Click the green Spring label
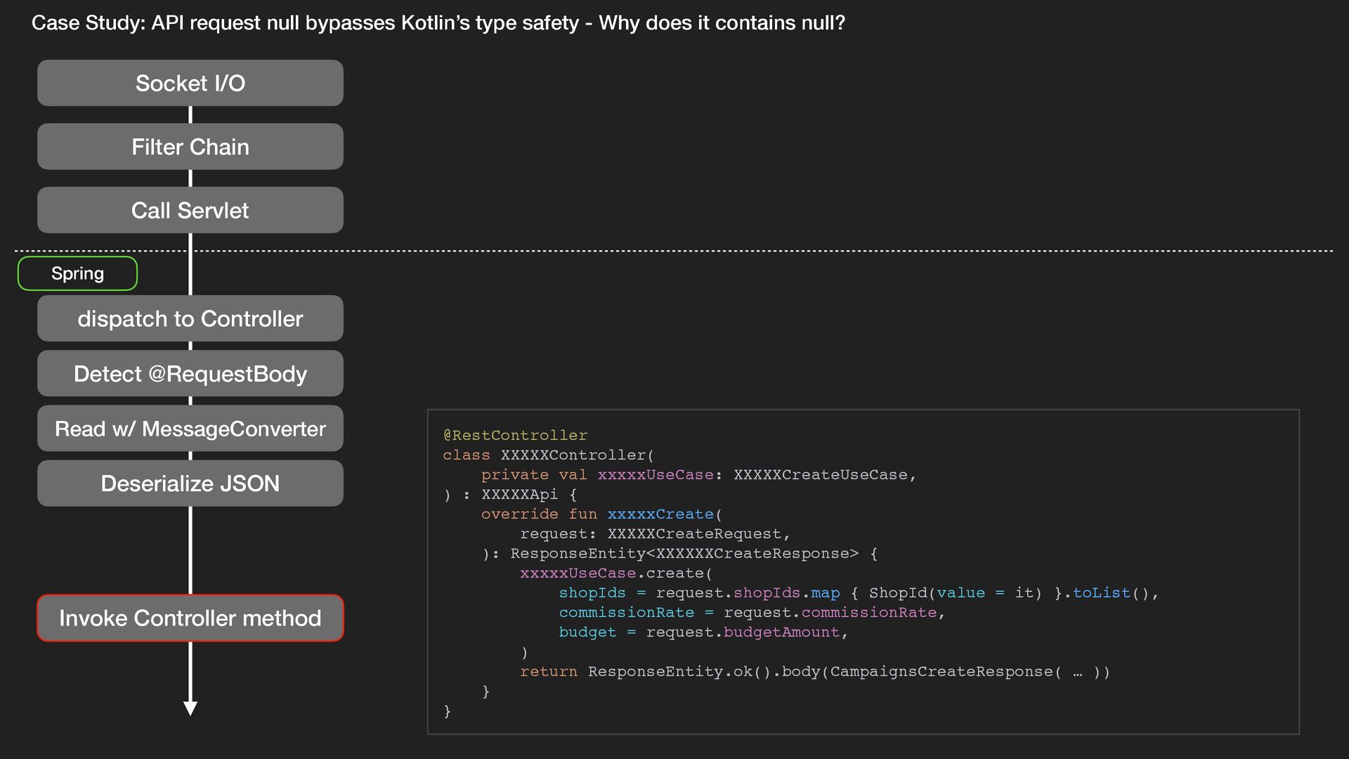 (x=77, y=273)
